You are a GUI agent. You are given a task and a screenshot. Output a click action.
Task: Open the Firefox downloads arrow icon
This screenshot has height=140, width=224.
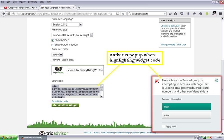tap(188, 14)
